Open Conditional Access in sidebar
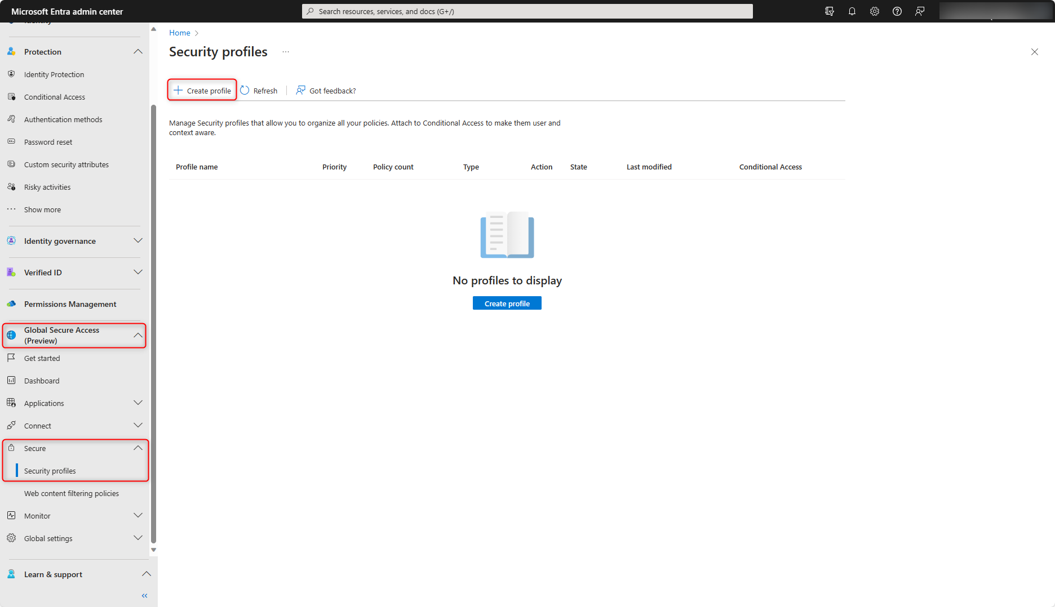The image size is (1055, 607). [55, 97]
